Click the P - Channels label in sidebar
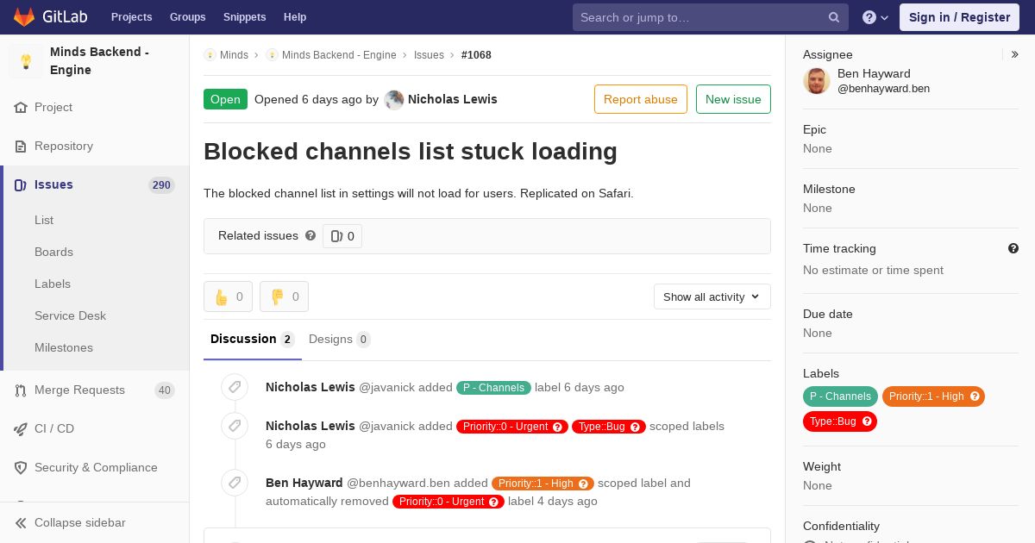 pos(840,396)
